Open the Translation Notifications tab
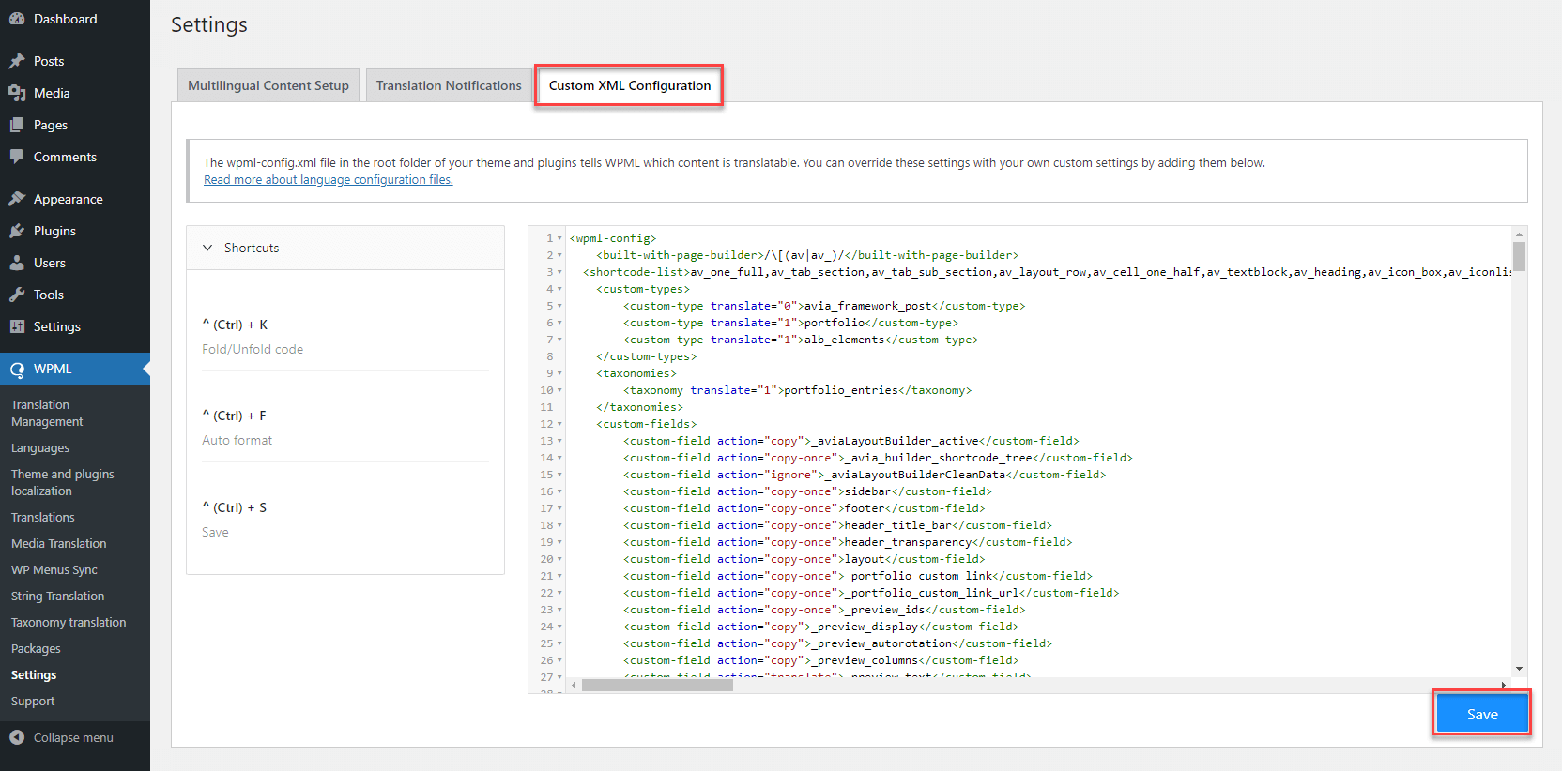The image size is (1562, 771). (449, 85)
